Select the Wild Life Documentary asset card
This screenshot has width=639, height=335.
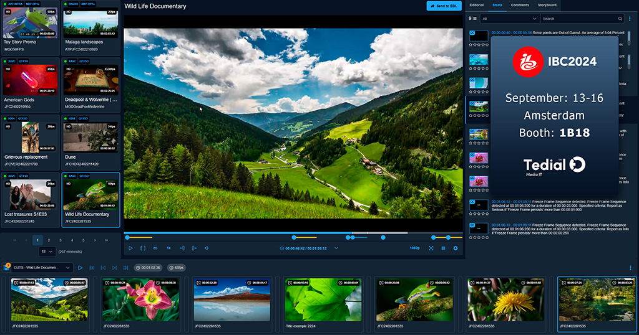(90, 200)
